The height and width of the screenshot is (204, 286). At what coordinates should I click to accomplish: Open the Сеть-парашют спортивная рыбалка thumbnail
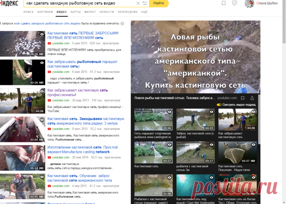(x=153, y=120)
